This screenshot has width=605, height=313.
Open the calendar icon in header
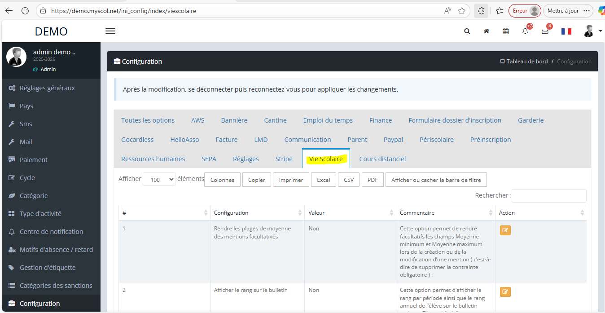point(506,31)
